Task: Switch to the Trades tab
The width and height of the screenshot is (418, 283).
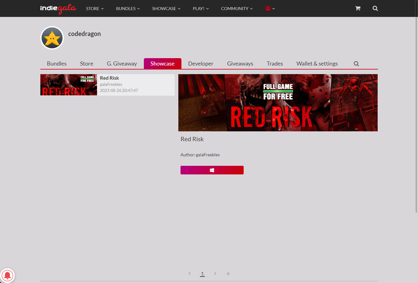Action: coord(275,64)
